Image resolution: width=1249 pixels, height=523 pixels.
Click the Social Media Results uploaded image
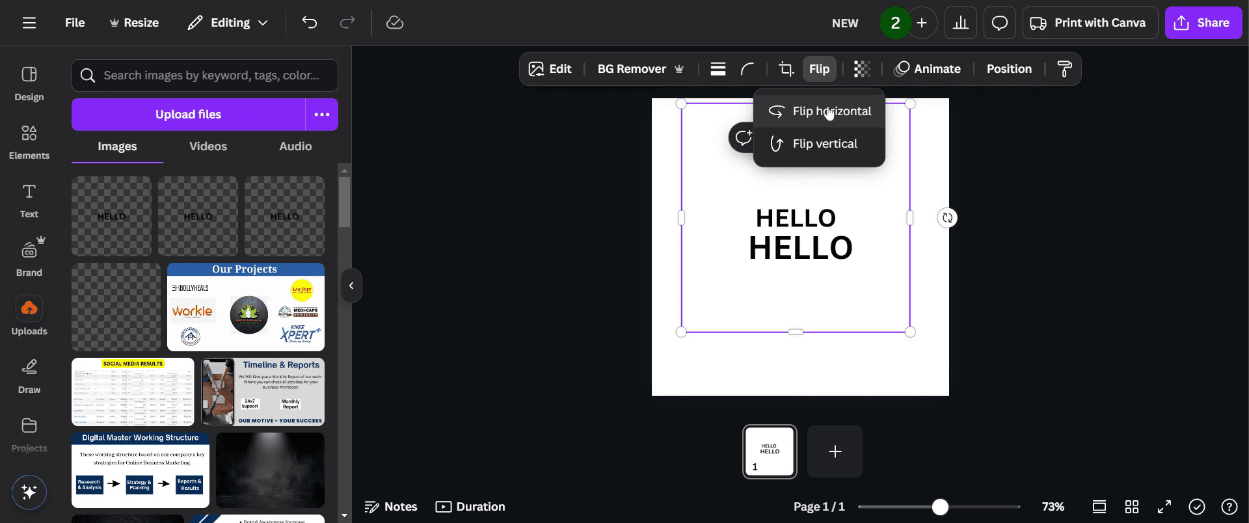[133, 392]
